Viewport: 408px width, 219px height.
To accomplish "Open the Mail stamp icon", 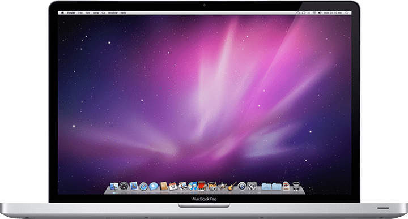I will click(x=134, y=186).
